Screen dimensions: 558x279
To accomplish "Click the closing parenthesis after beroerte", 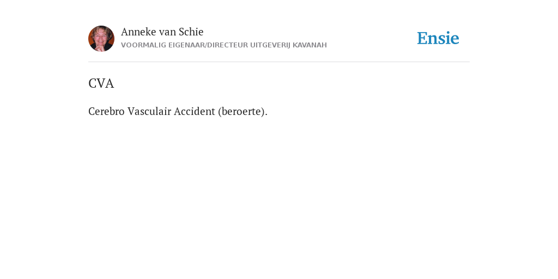I will click(x=263, y=111).
